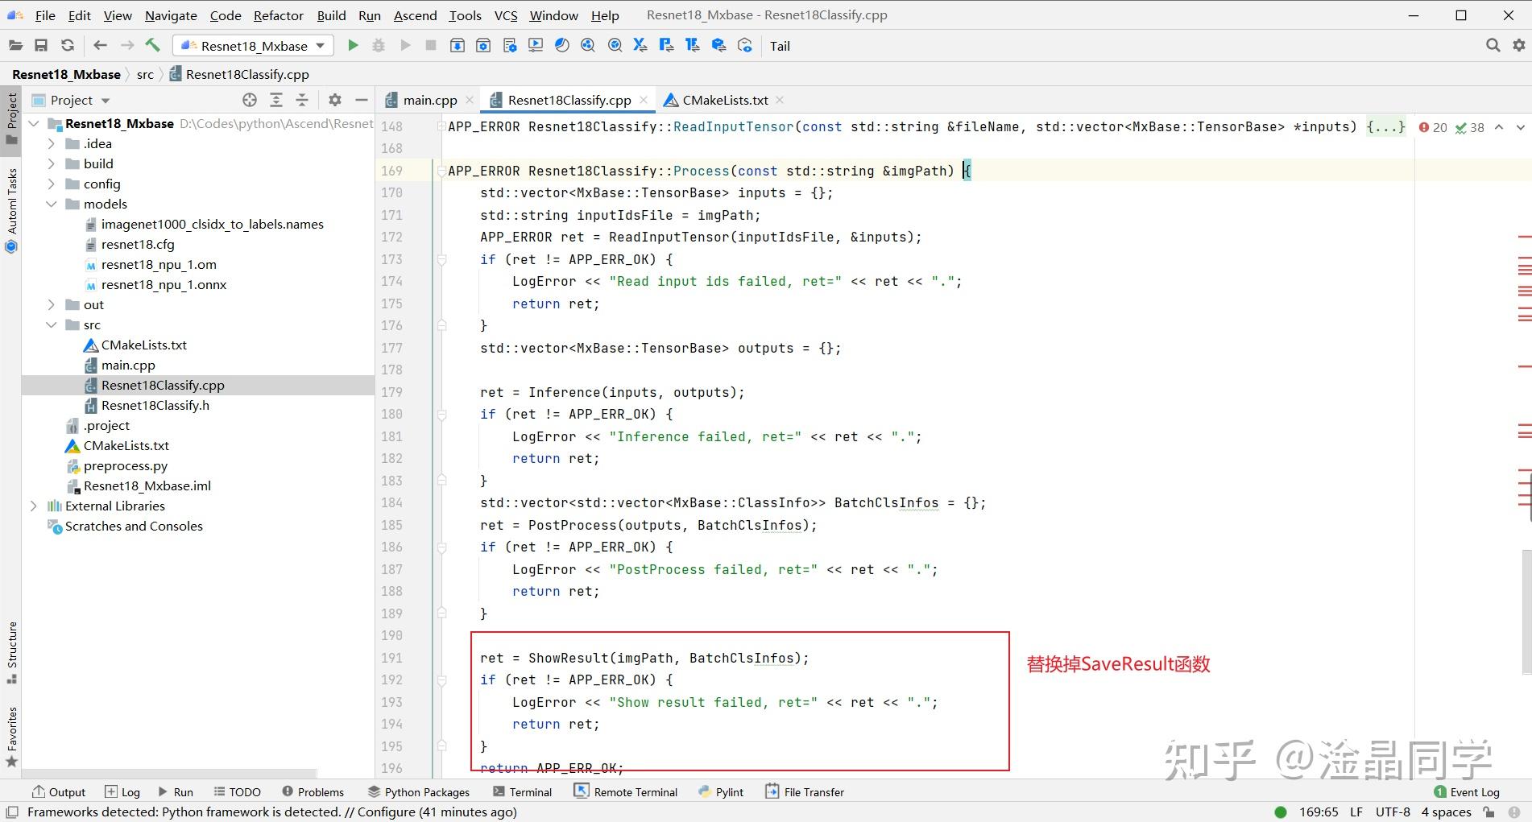Click the src breadcrumb
The width and height of the screenshot is (1532, 822).
click(x=145, y=74)
